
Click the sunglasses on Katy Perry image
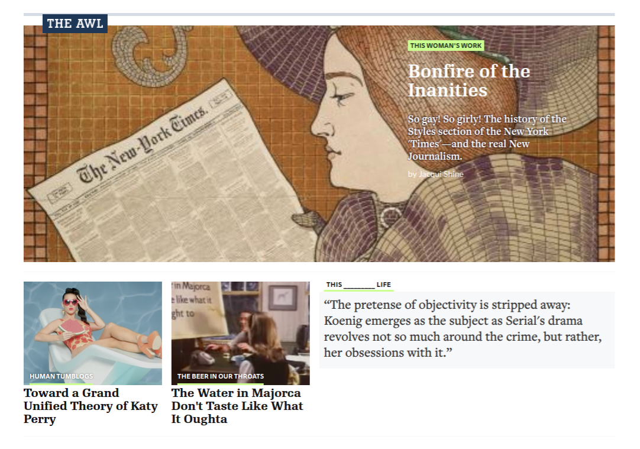(70, 302)
